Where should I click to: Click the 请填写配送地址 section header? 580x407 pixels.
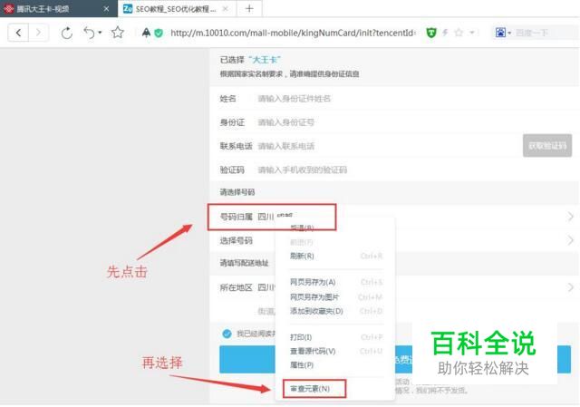[244, 263]
